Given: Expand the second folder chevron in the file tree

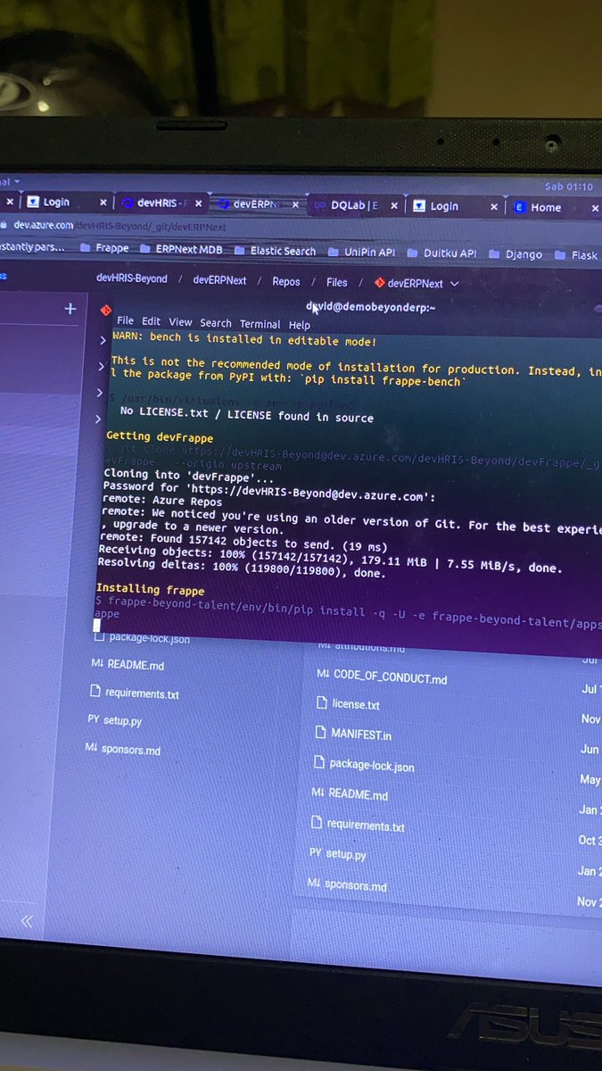Looking at the screenshot, I should click(x=102, y=366).
